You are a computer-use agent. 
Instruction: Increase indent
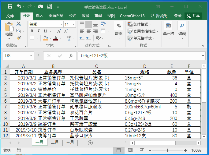tap(89, 38)
